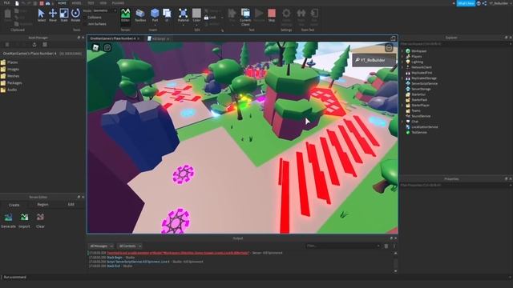The width and height of the screenshot is (513, 288).
Task: Open the Part dropdown arrow
Action: [x=155, y=25]
